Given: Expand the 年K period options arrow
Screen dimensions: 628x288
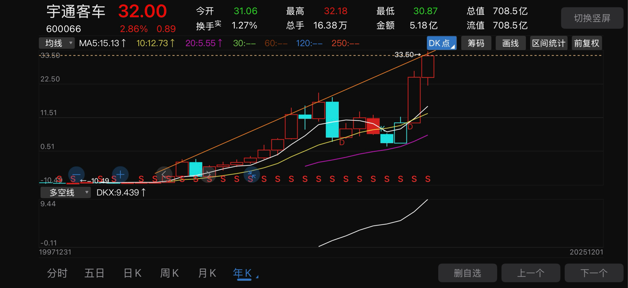Looking at the screenshot, I should [x=257, y=277].
